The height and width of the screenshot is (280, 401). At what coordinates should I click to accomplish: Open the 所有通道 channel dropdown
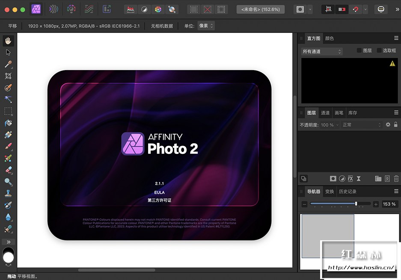coord(322,51)
